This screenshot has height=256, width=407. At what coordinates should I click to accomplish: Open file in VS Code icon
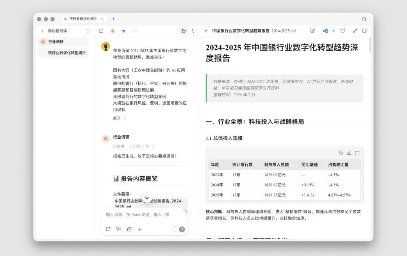[x=325, y=30]
